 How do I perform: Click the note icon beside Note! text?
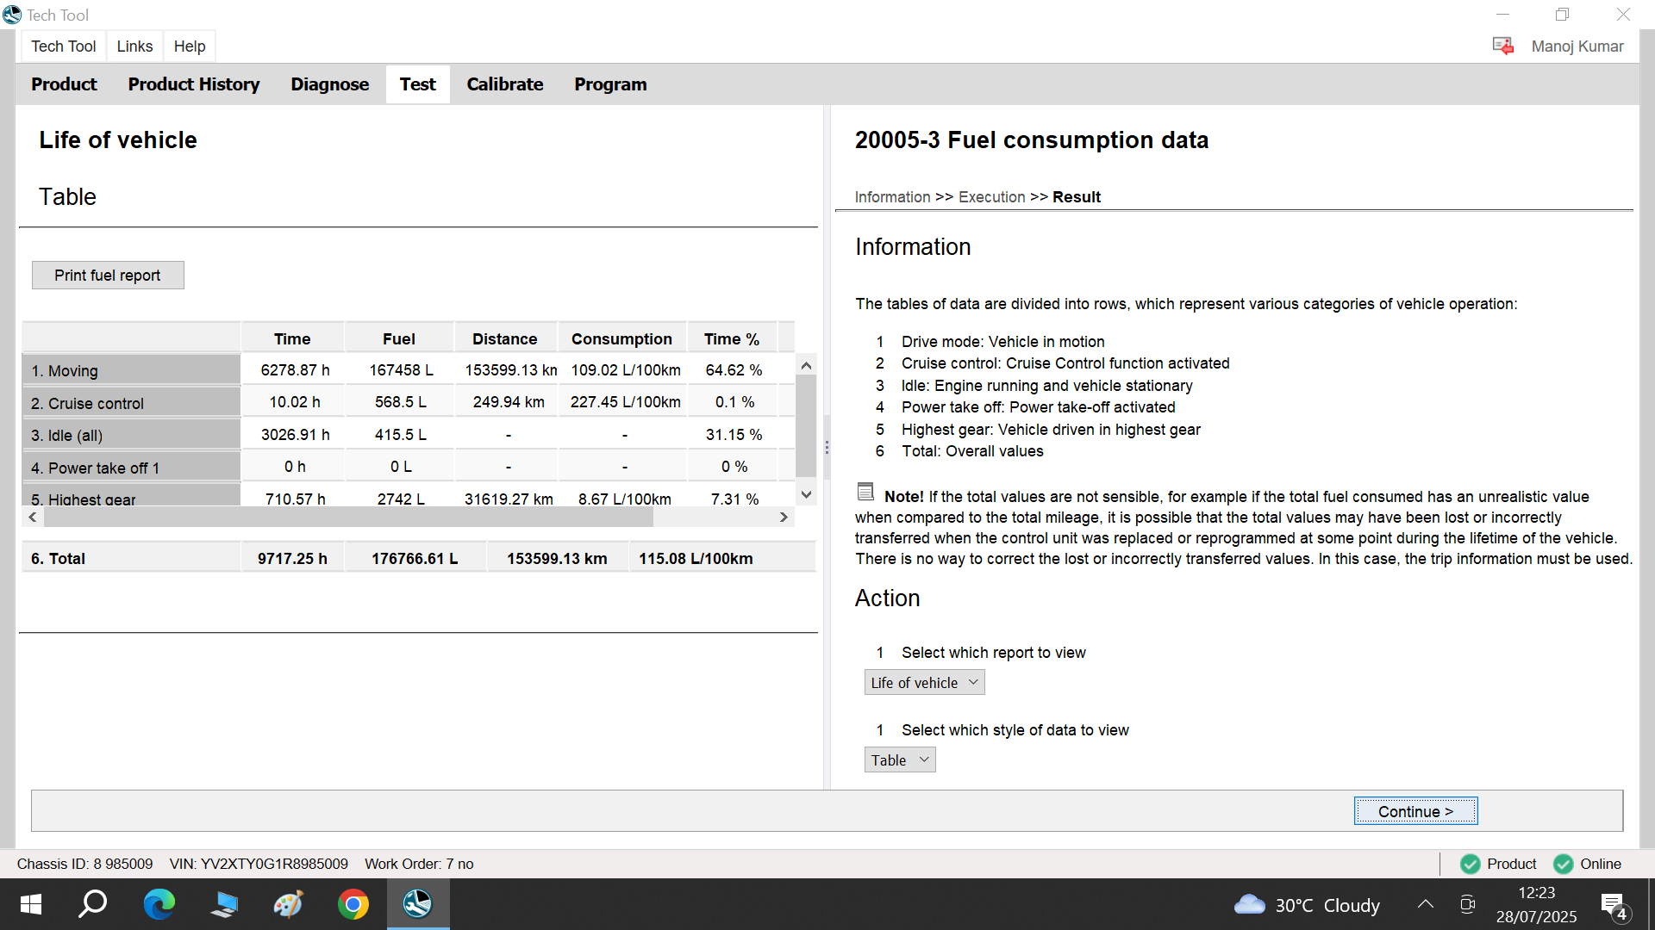point(865,492)
